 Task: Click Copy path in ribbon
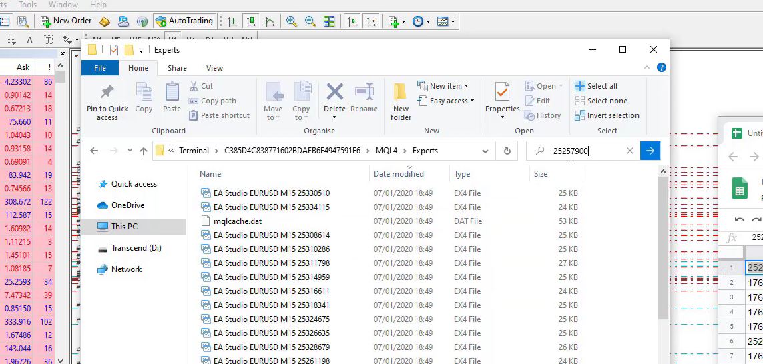pyautogui.click(x=213, y=101)
